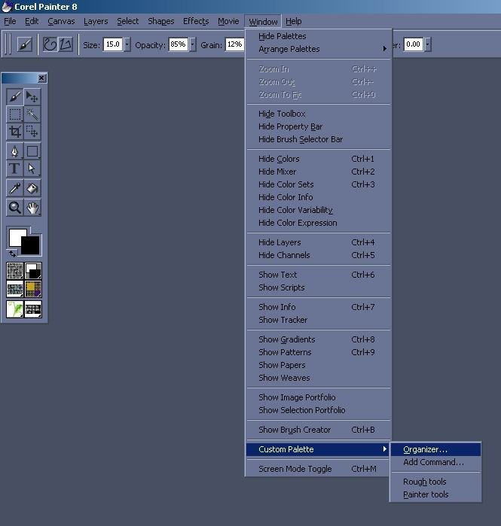Choose Show Papers
This screenshot has width=501, height=526.
318,365
